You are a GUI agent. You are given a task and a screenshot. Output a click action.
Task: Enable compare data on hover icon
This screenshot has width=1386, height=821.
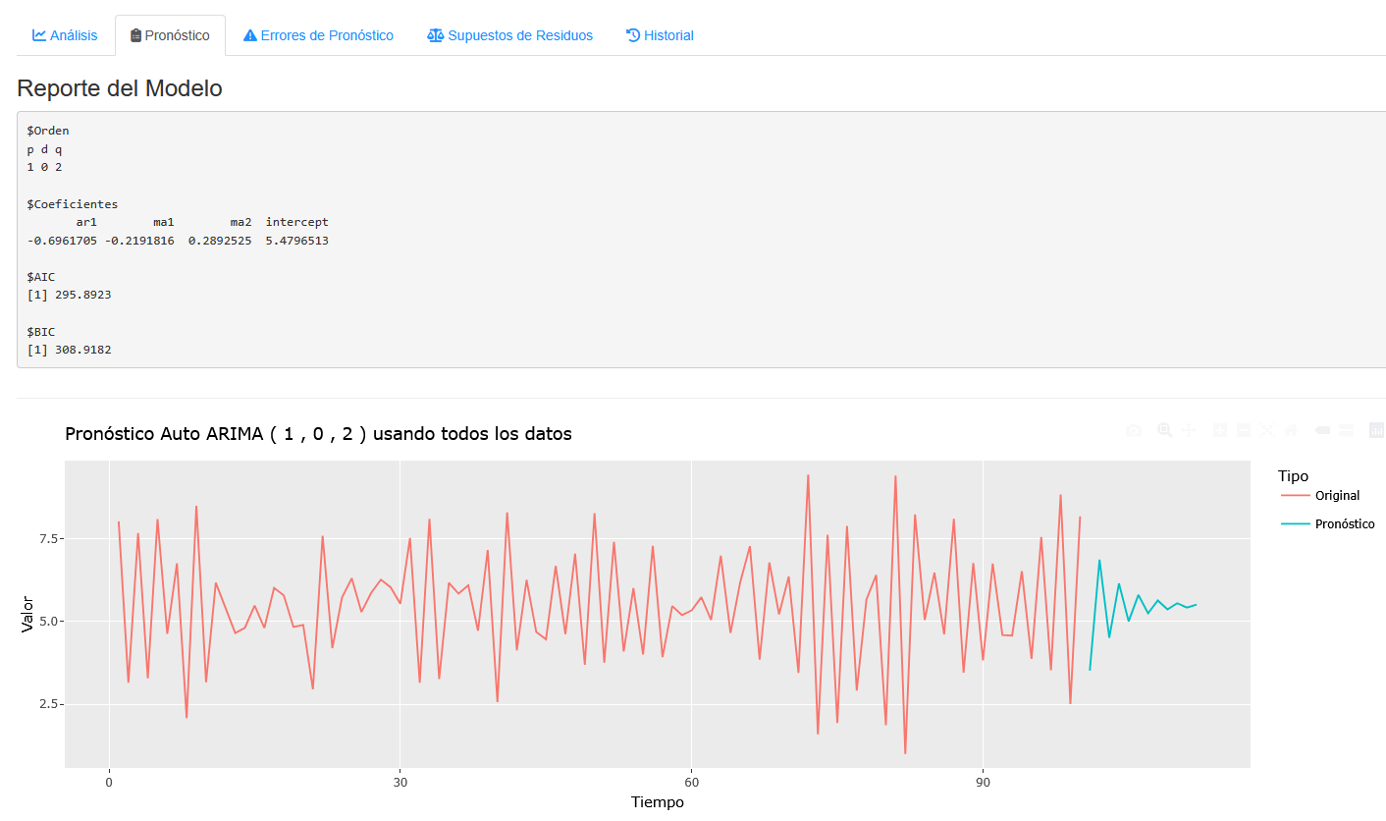point(1346,430)
